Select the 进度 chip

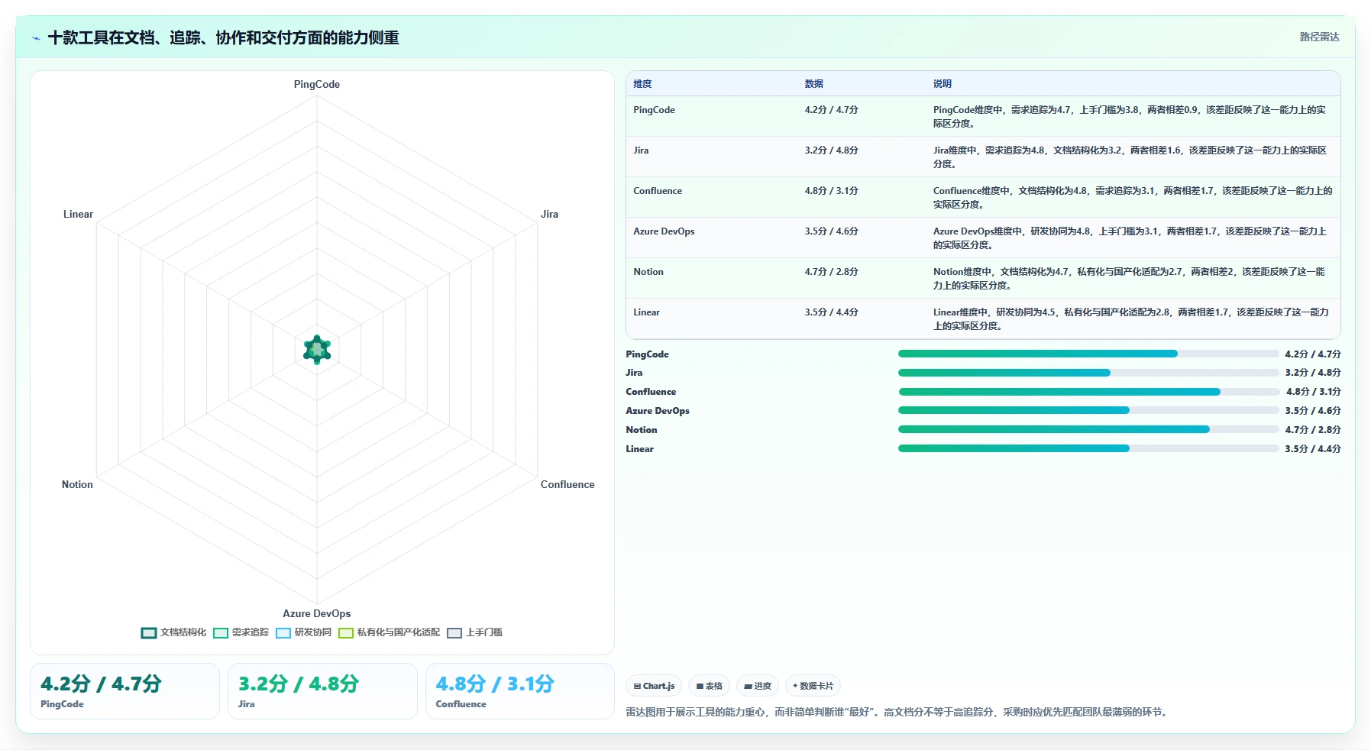[758, 686]
